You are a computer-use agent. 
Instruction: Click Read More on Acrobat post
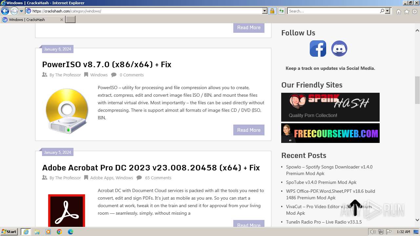click(x=249, y=224)
